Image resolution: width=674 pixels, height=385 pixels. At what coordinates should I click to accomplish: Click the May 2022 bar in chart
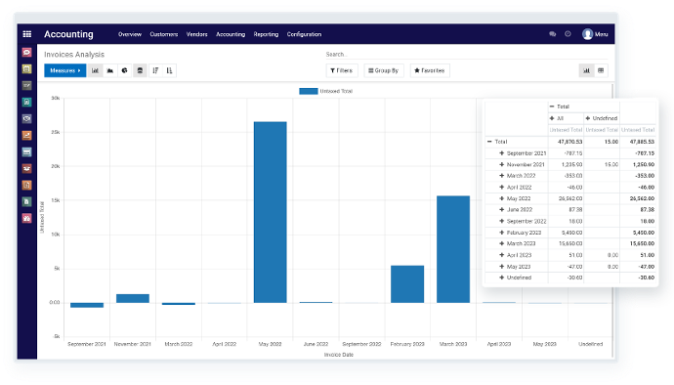(270, 212)
